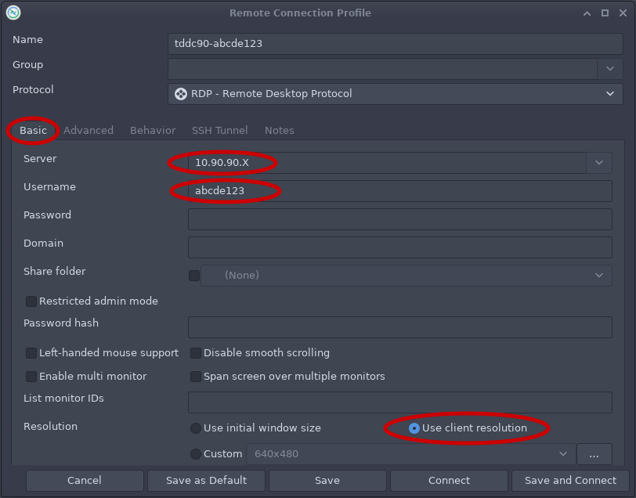Screen dimensions: 636x498
Task: Open custom resolution editor ellipsis button
Action: coord(594,454)
